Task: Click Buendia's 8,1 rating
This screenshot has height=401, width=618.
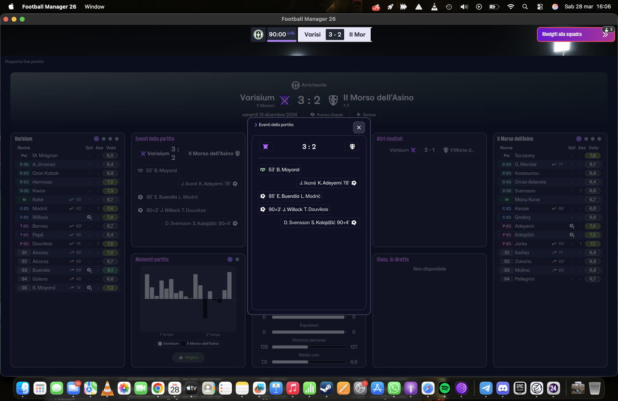Action: [110, 270]
